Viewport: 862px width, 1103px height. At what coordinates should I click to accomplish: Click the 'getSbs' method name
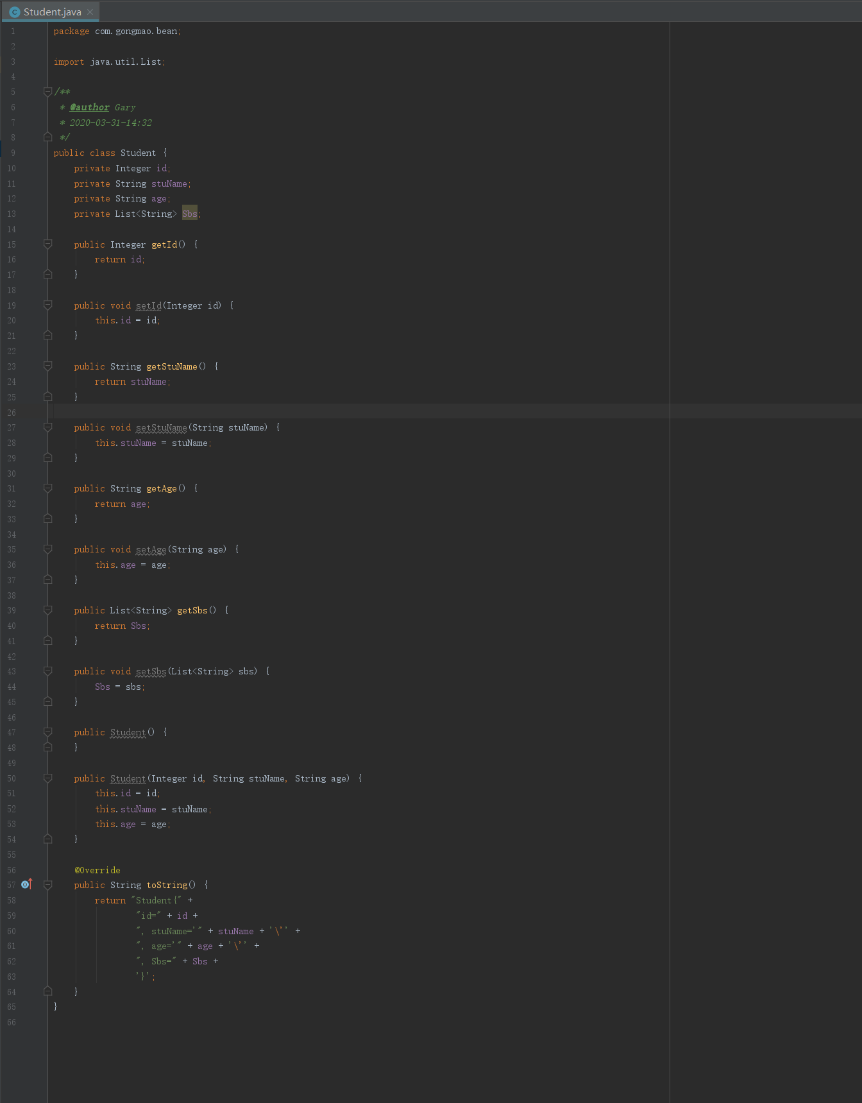click(x=192, y=610)
